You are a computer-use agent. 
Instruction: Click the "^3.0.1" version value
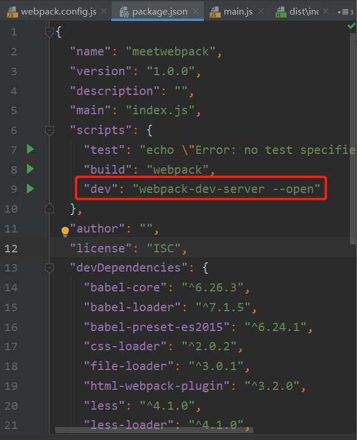(216, 366)
